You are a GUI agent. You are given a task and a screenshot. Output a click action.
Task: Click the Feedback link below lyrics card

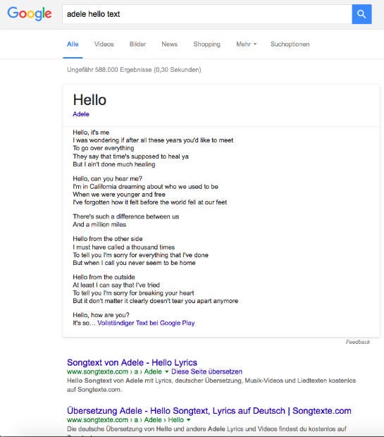click(x=358, y=342)
